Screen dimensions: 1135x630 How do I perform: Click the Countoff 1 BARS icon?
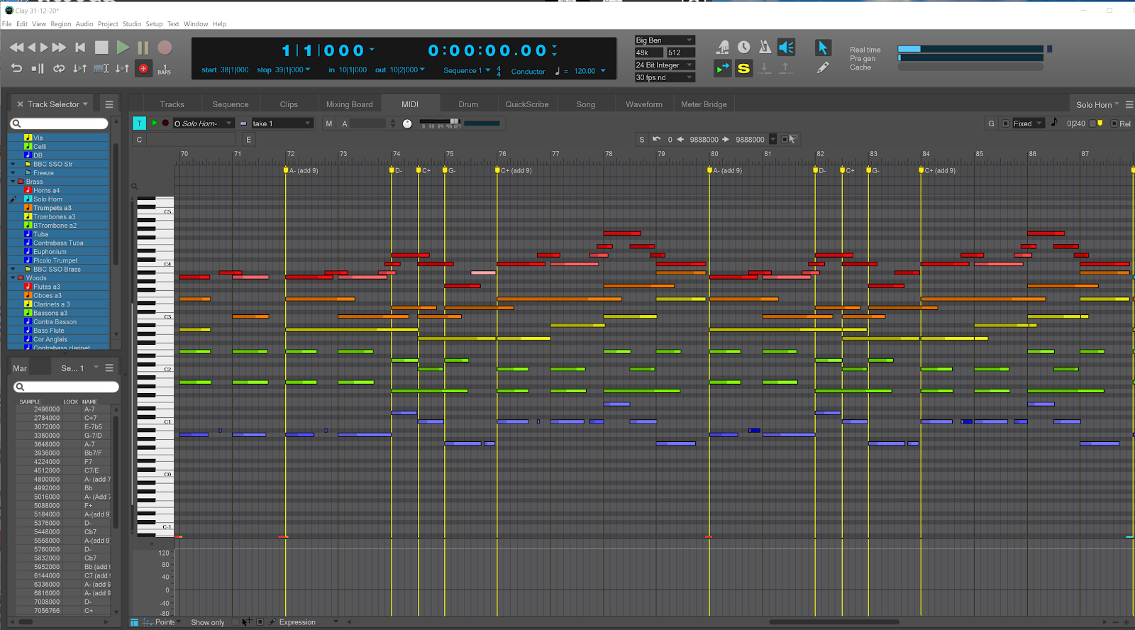165,69
